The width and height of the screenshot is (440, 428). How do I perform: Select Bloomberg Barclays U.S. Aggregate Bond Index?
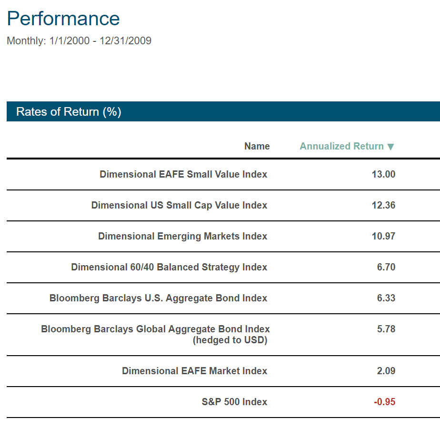click(158, 298)
